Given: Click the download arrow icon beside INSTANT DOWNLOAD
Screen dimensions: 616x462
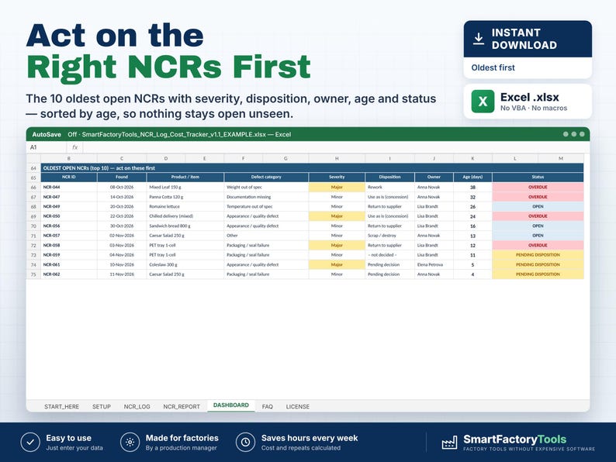Looking at the screenshot, I should coord(478,39).
